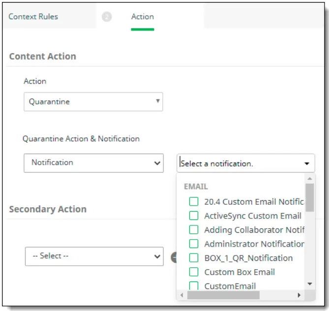Check Administrator Notification checkbox
This screenshot has width=329, height=311.
[x=193, y=244]
